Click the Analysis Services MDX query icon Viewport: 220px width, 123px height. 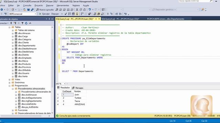click(60, 10)
